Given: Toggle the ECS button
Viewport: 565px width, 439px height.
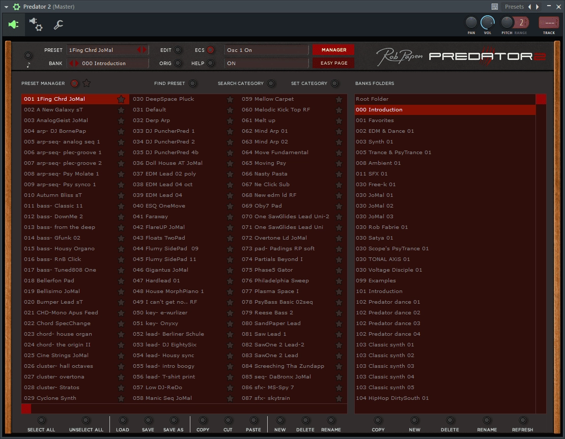Looking at the screenshot, I should point(210,50).
